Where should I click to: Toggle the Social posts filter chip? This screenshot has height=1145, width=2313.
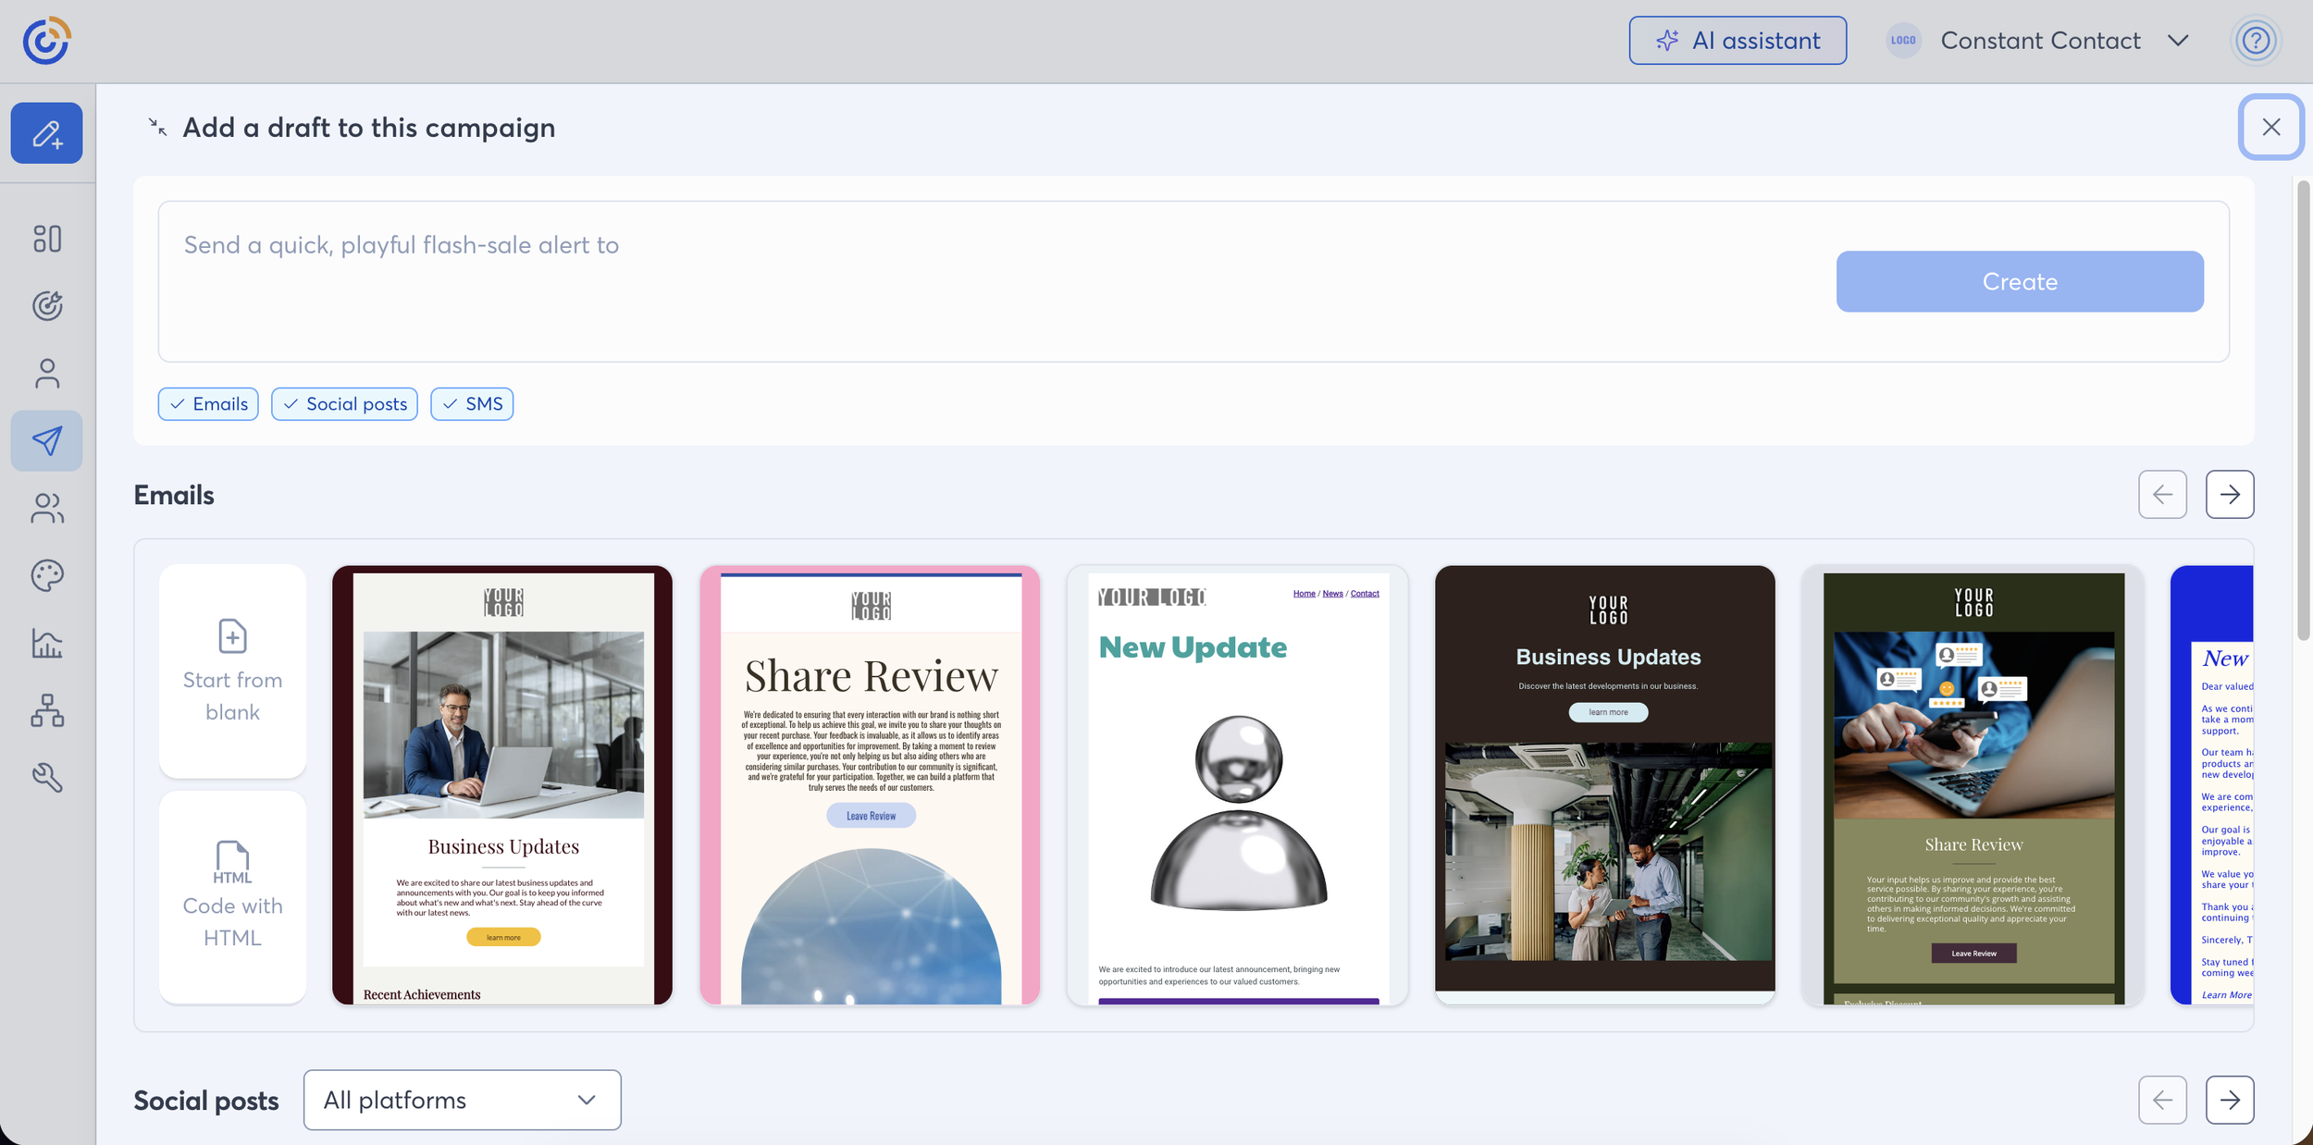tap(344, 404)
